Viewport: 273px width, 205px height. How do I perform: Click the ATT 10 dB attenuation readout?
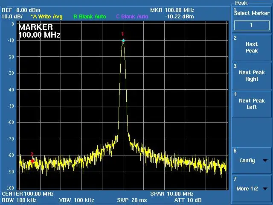click(x=188, y=200)
